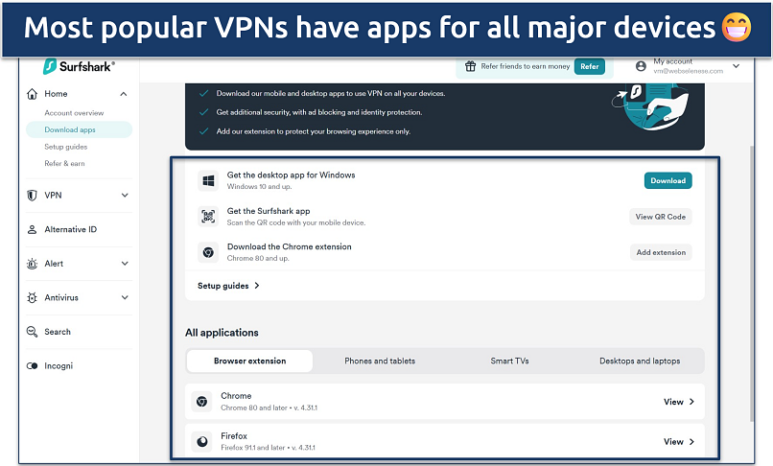
Task: Toggle the Incogni switch
Action: pyautogui.click(x=32, y=366)
